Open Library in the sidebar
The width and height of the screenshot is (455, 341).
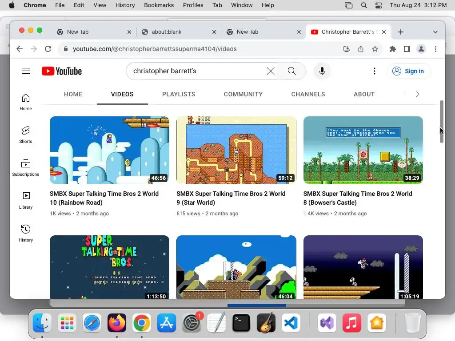pyautogui.click(x=26, y=201)
